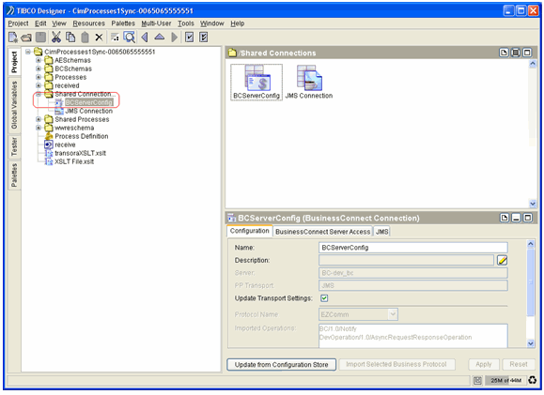The image size is (544, 395).
Task: Open the Palettes side tab
Action: pos(14,175)
